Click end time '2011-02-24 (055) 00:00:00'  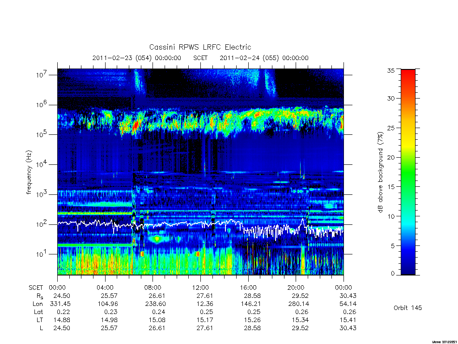(264, 58)
